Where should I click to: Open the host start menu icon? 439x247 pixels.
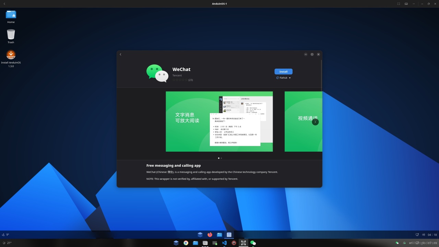point(176,243)
